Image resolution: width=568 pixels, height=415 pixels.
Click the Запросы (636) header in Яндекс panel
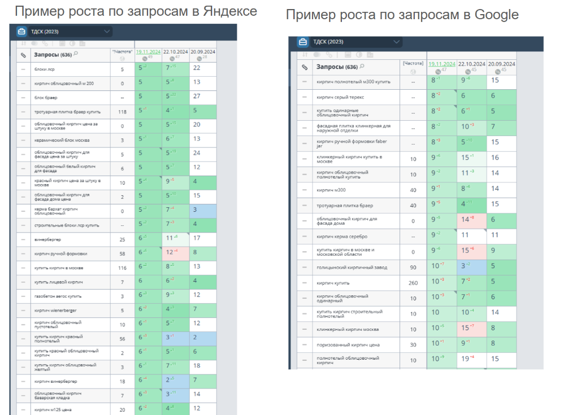(x=53, y=55)
